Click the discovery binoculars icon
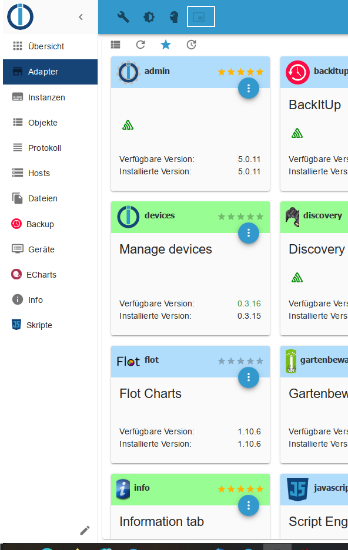This screenshot has width=348, height=550. (x=293, y=217)
